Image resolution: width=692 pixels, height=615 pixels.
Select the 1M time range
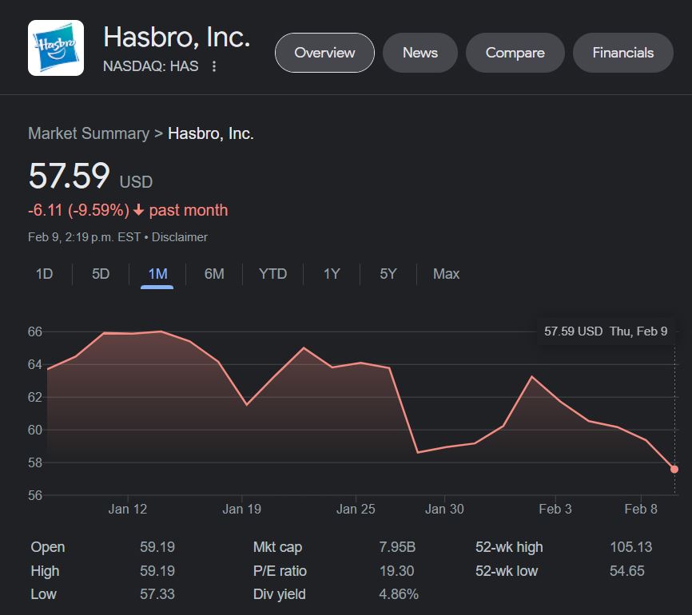point(157,274)
